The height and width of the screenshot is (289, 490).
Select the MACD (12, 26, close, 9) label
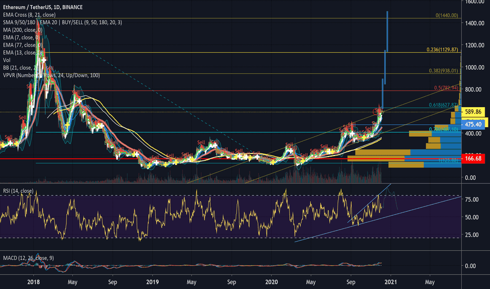click(28, 258)
